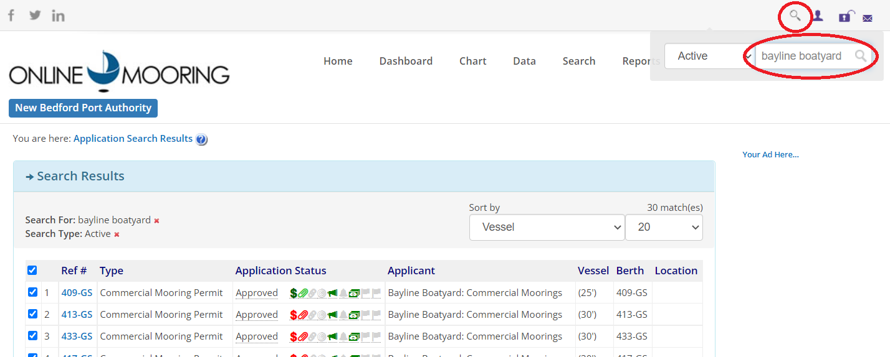Open reference link 413-GS
This screenshot has height=357, width=890.
(77, 315)
